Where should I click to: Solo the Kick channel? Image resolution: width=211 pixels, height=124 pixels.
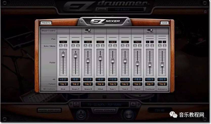[61, 46]
